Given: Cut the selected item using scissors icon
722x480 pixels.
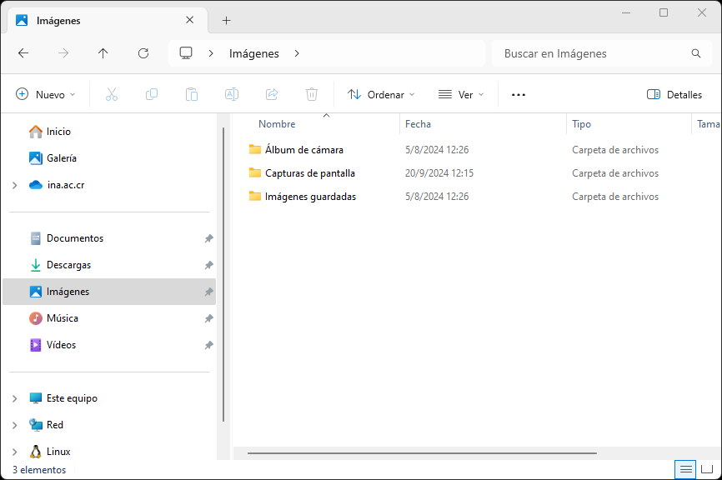Looking at the screenshot, I should point(111,94).
